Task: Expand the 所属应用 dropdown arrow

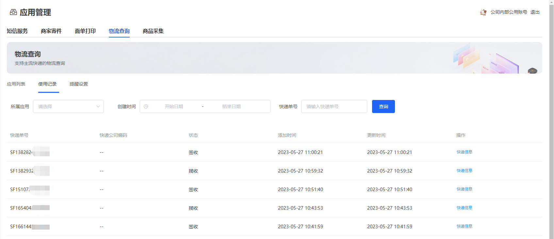Action: point(98,106)
